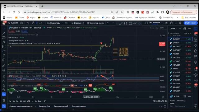Open the Оповещения alert button
199x112 pixels.
77,23
